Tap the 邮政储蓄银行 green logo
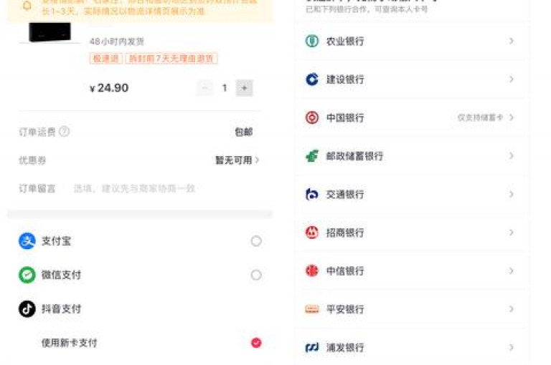This screenshot has width=551, height=365. tap(311, 156)
